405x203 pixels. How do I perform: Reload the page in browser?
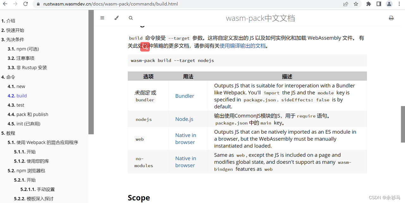[x=26, y=4]
